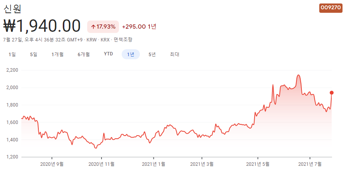Click the red end-point marker on chart
The image size is (346, 172).
(331, 93)
